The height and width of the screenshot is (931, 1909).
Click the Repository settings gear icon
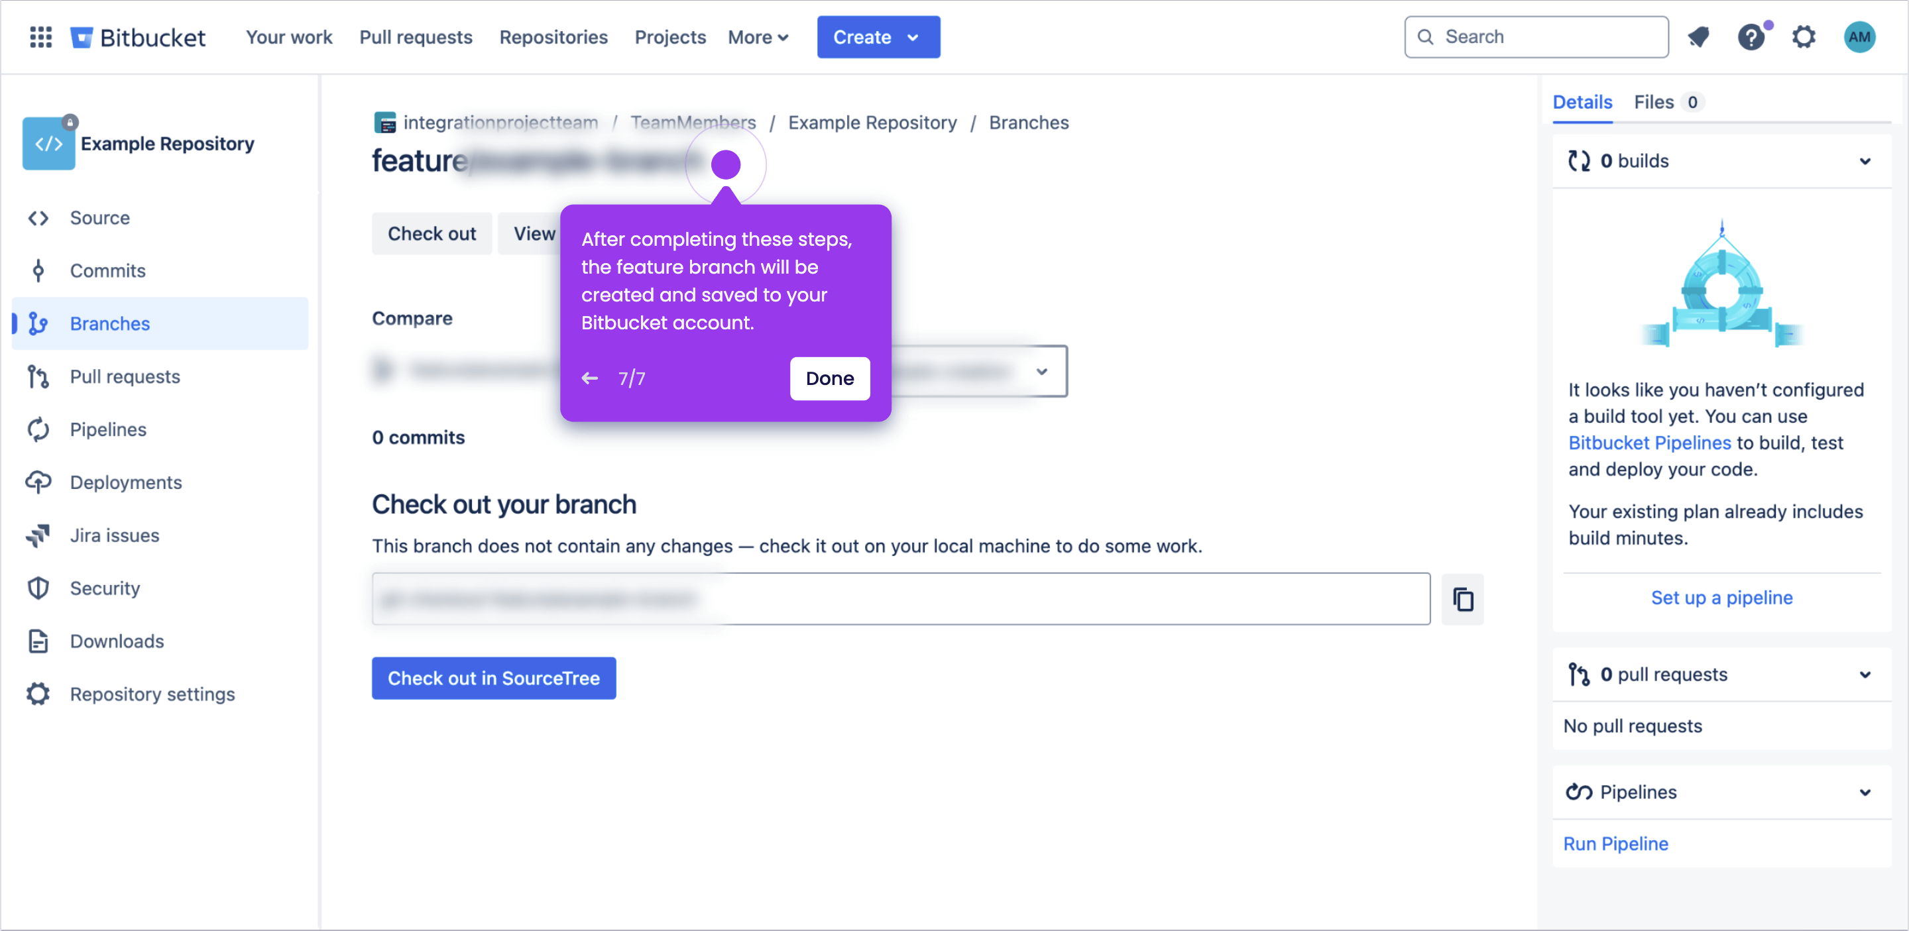[38, 694]
